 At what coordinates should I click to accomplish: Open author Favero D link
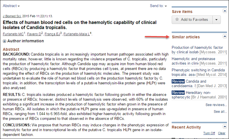pyautogui.click(x=34, y=34)
